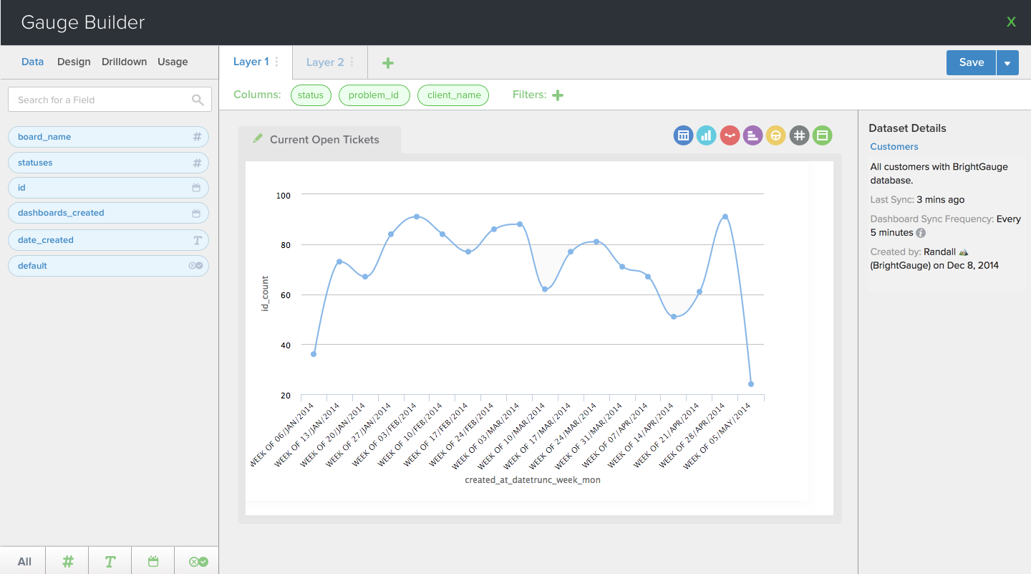Select the column bar chart type icon
Image resolution: width=1031 pixels, height=574 pixels.
tap(706, 135)
